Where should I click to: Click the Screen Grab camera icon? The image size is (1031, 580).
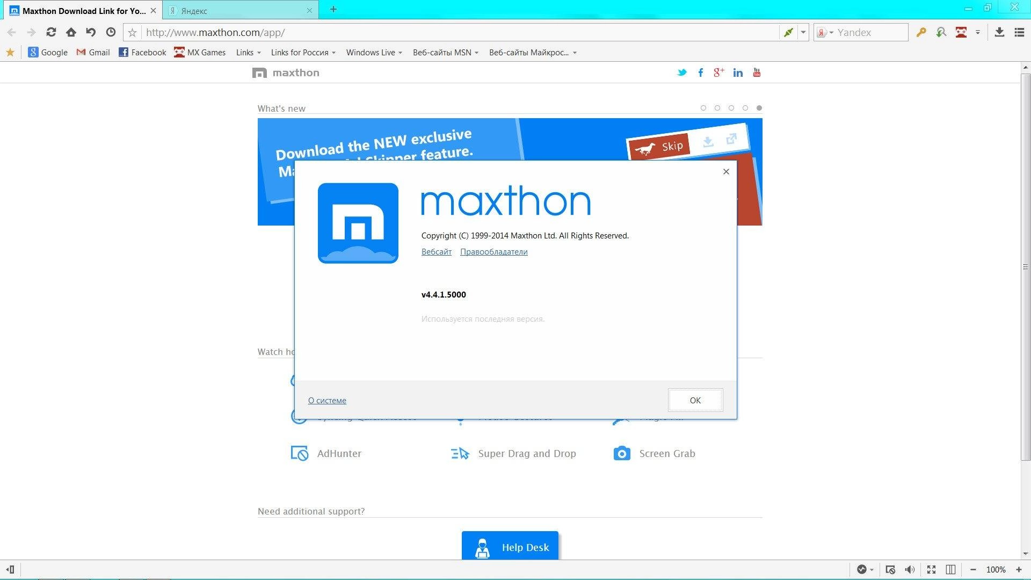(622, 453)
